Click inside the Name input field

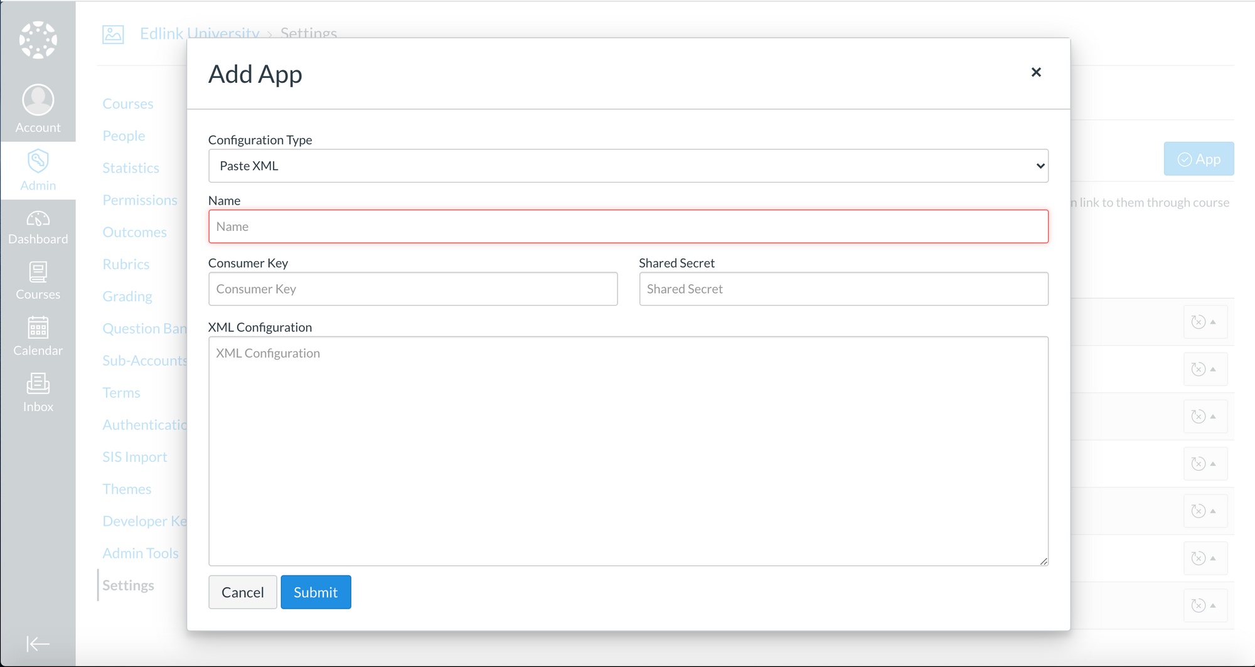click(628, 226)
